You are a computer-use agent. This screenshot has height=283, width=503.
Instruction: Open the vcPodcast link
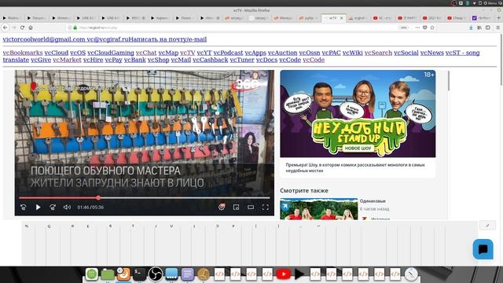(x=228, y=53)
